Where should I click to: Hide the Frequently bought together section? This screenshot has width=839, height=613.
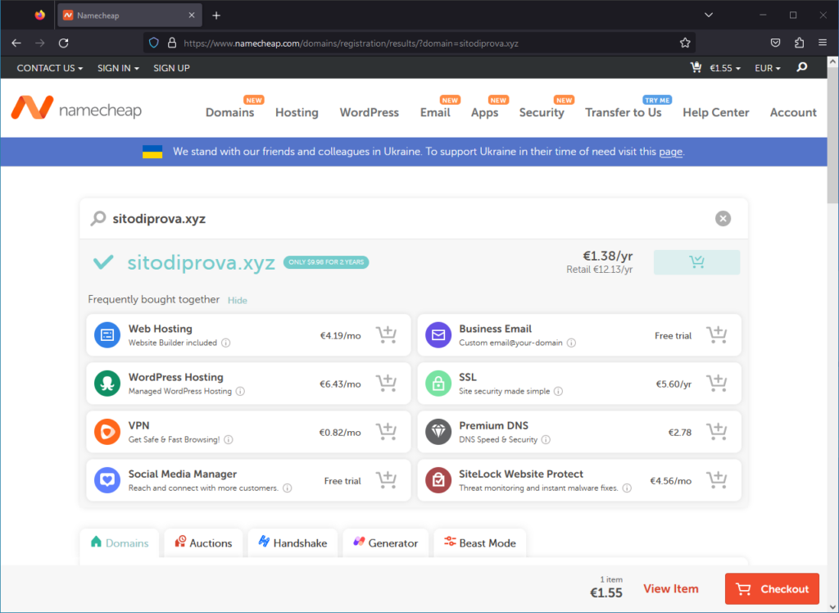(237, 300)
